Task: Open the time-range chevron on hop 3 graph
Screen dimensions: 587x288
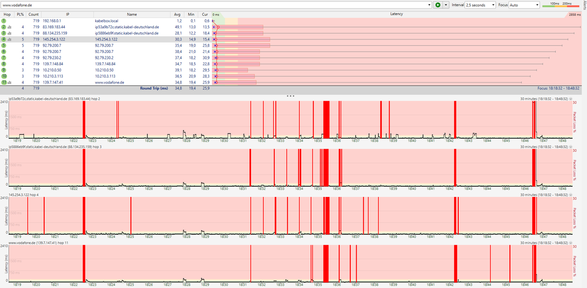Action: [571, 147]
